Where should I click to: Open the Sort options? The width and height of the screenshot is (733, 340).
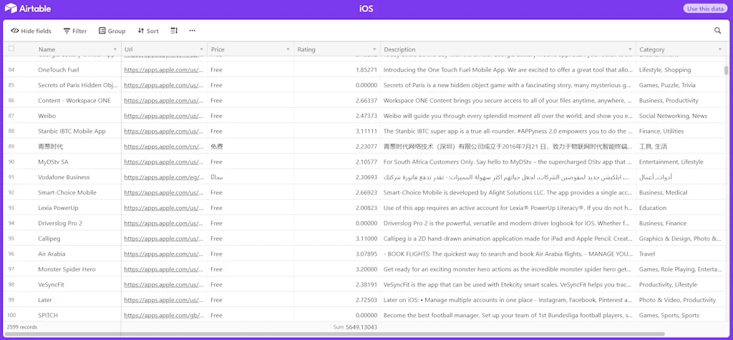(148, 31)
